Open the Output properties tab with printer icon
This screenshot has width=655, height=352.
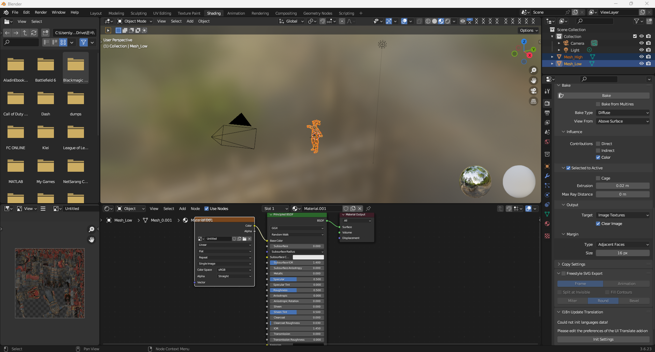click(x=547, y=113)
